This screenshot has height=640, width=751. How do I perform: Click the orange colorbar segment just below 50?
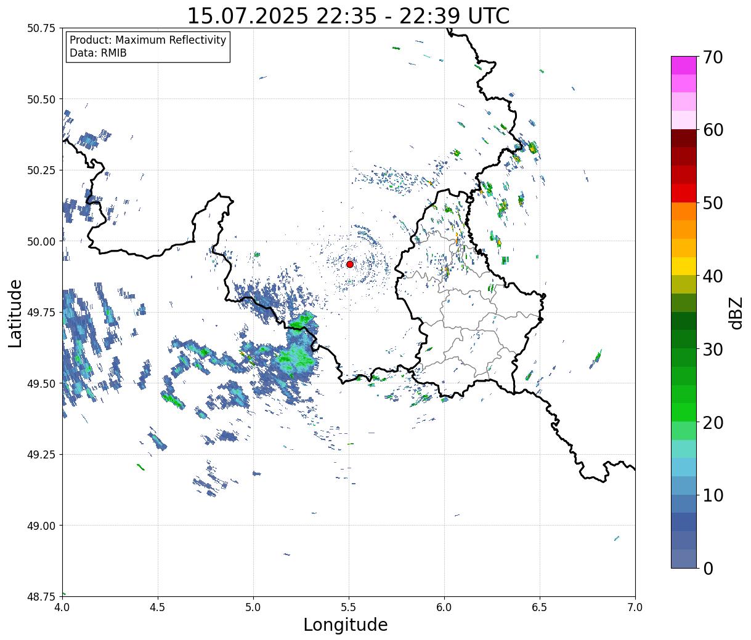(x=684, y=211)
